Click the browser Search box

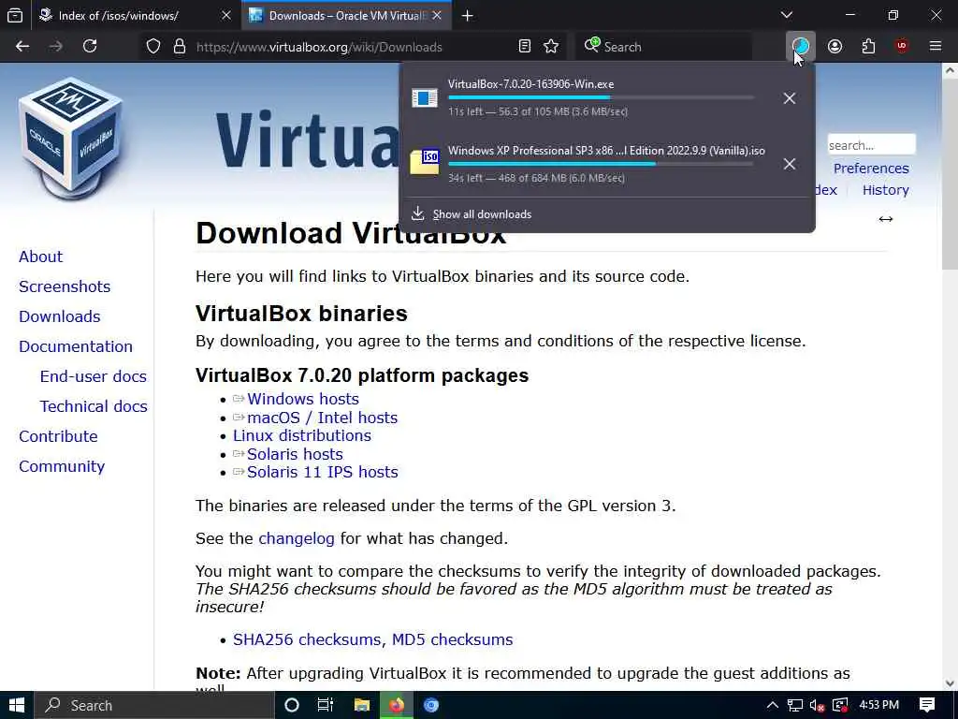664,47
